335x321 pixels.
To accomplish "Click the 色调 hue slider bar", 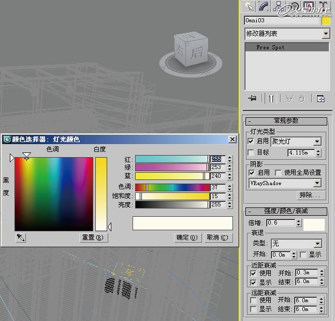I will click(x=172, y=187).
